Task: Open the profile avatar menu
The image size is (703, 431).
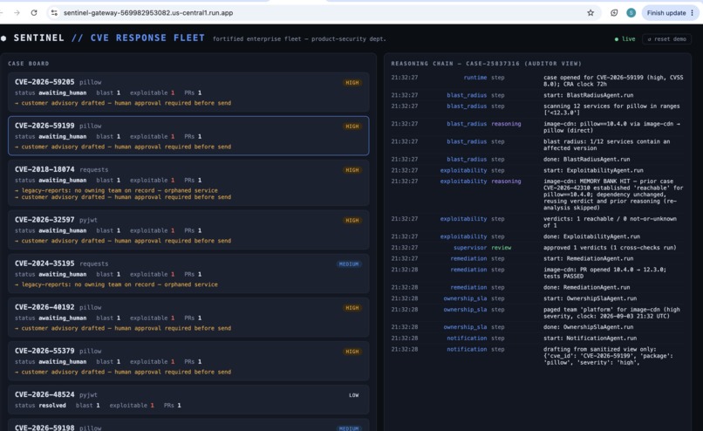Action: coord(631,13)
